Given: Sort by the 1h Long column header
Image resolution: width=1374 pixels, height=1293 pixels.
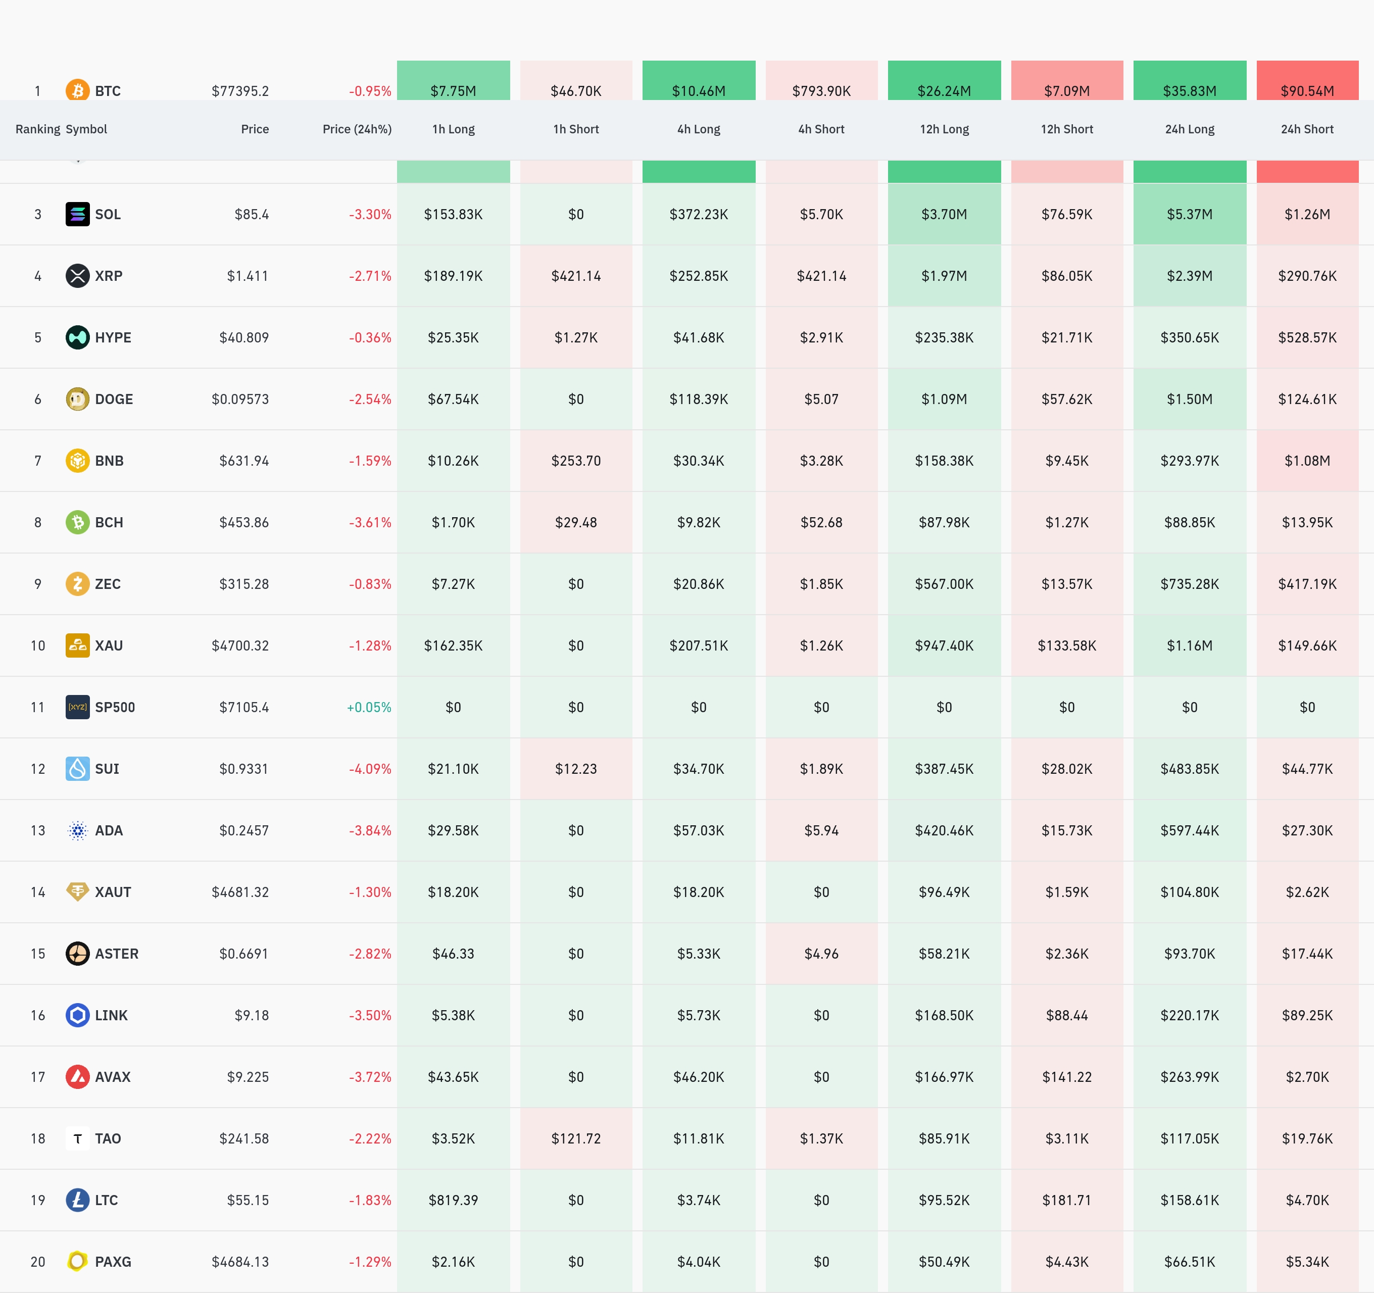Looking at the screenshot, I should tap(454, 129).
